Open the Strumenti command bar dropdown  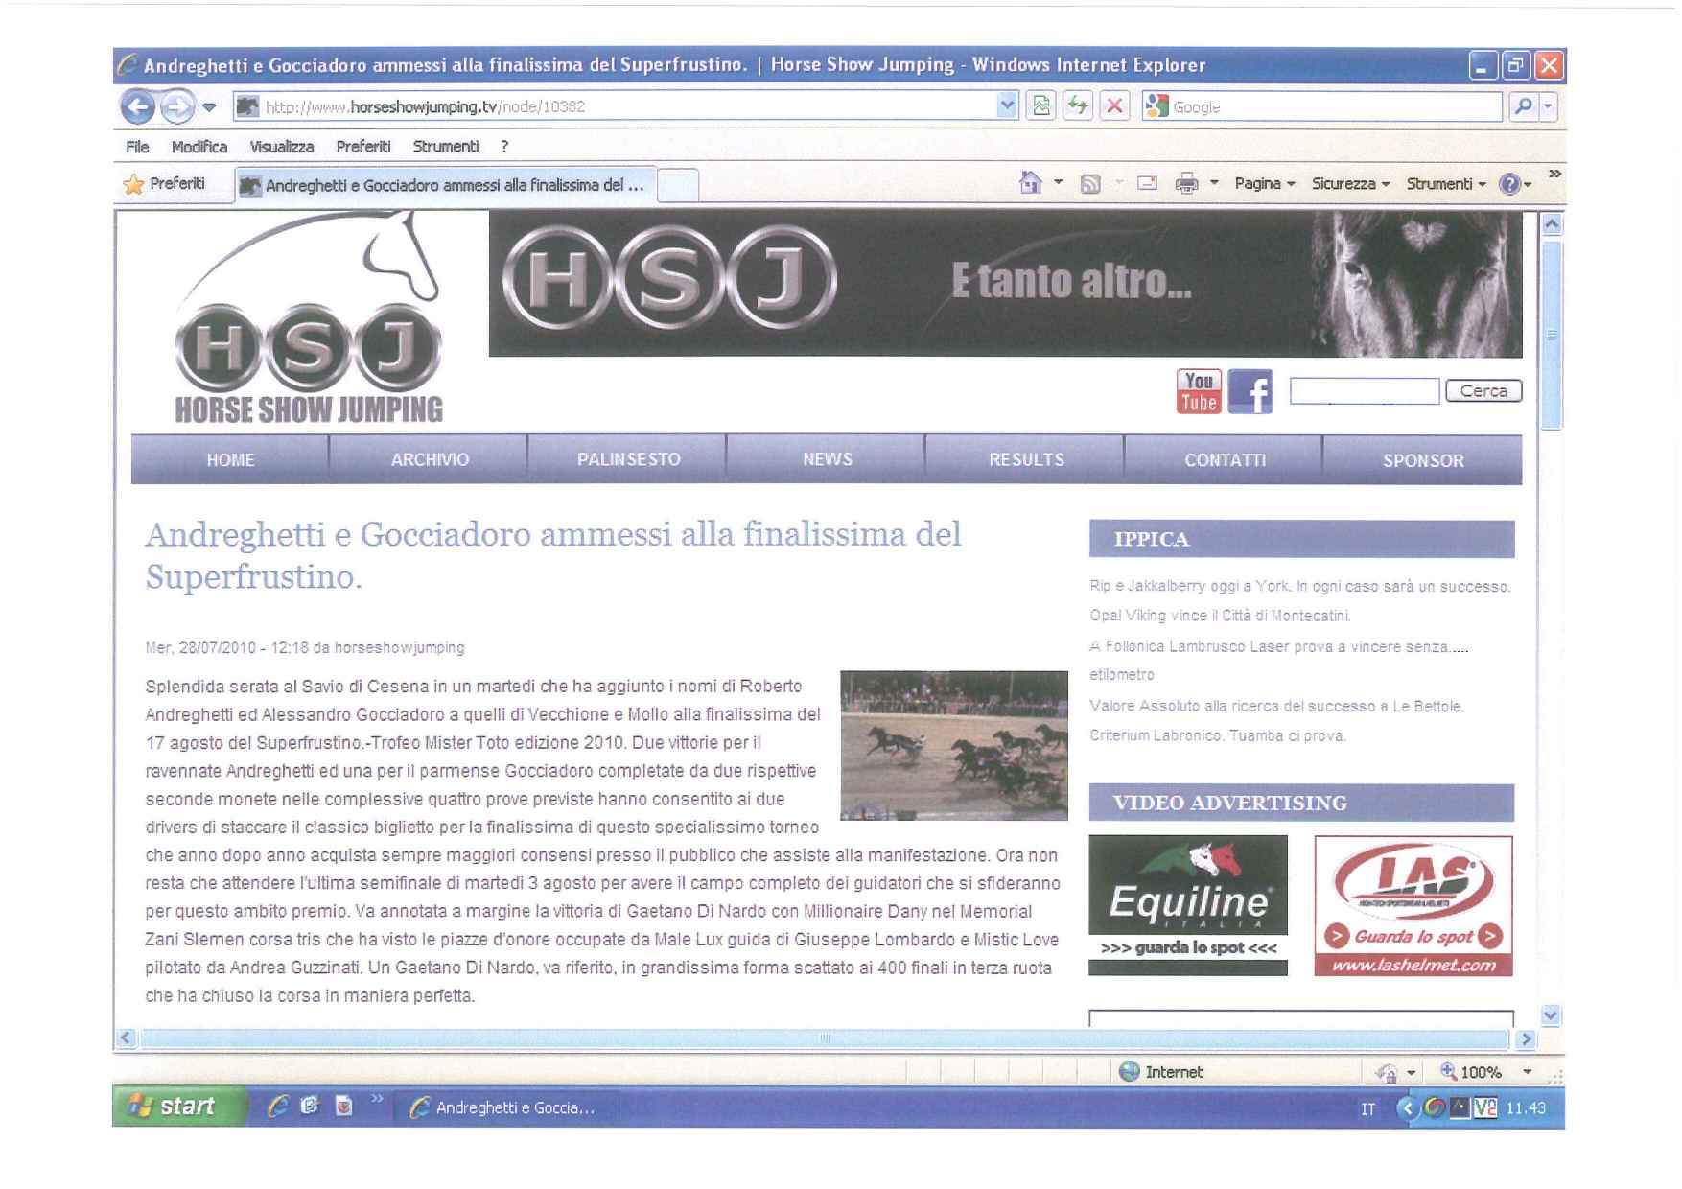point(1446,183)
